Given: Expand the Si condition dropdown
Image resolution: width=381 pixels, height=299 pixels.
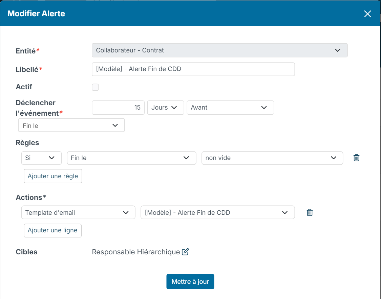Looking at the screenshot, I should coord(41,158).
